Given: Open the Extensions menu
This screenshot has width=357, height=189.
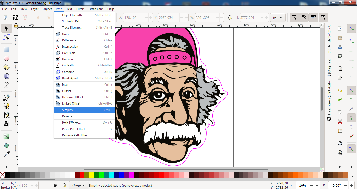Looking at the screenshot, I should pyautogui.click(x=96, y=9).
